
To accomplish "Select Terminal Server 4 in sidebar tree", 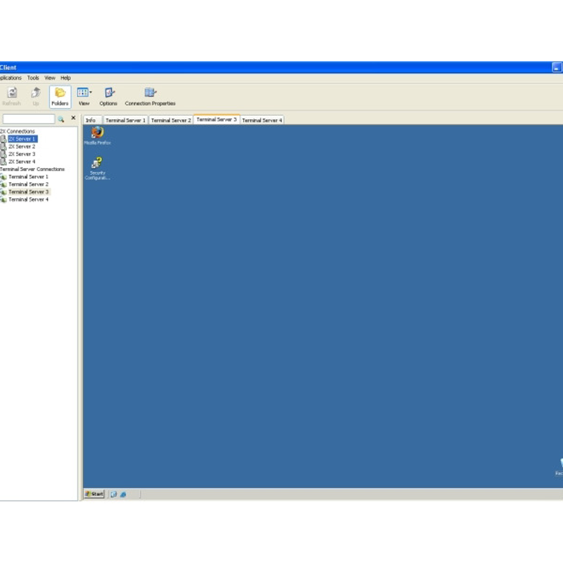I will [x=28, y=199].
